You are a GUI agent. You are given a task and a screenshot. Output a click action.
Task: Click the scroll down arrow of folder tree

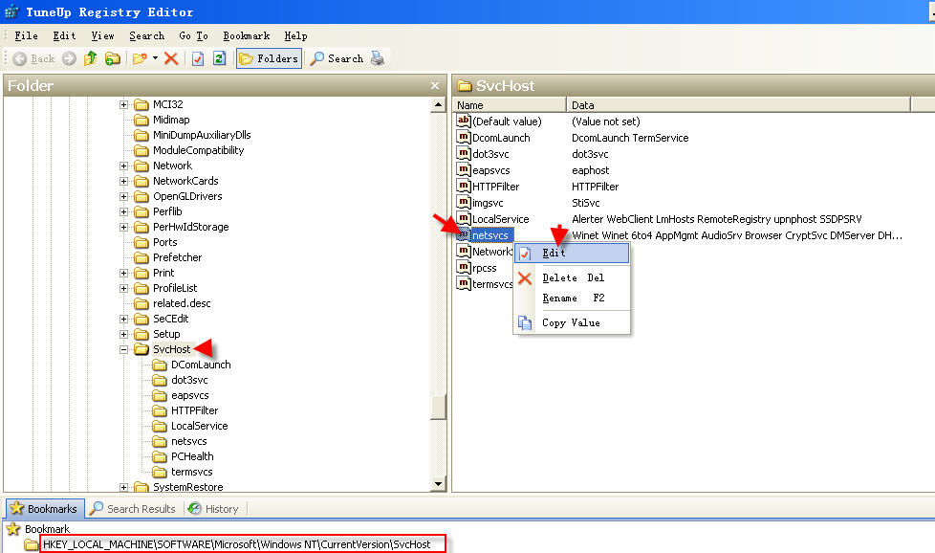438,484
